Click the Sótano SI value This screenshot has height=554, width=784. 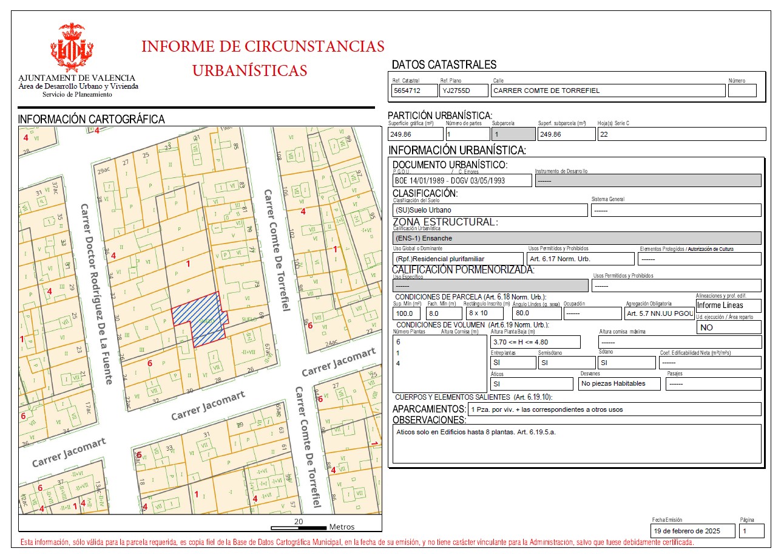point(627,363)
